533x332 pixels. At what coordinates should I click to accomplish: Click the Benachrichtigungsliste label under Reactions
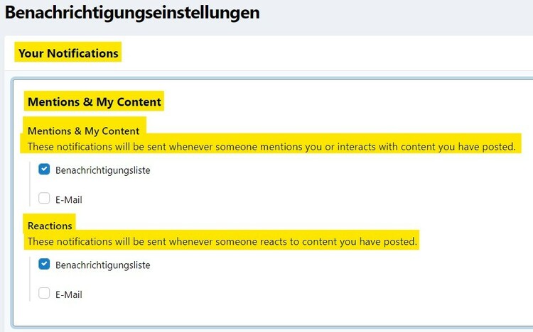click(102, 265)
